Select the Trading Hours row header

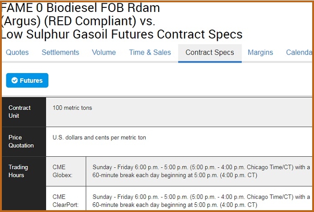coord(24,183)
